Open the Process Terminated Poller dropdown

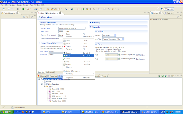coord(123,39)
